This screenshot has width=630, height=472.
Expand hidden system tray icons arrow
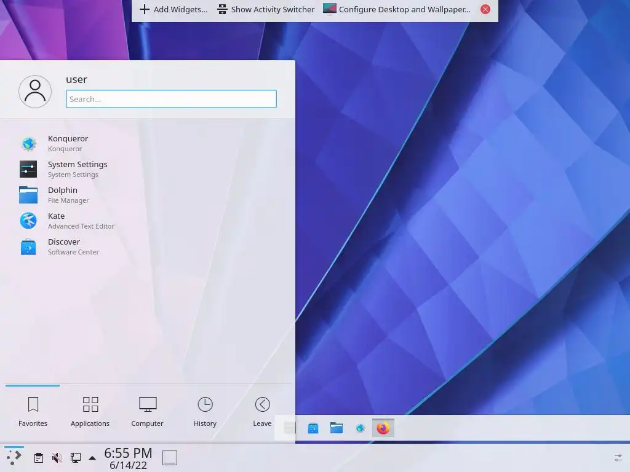click(x=92, y=457)
